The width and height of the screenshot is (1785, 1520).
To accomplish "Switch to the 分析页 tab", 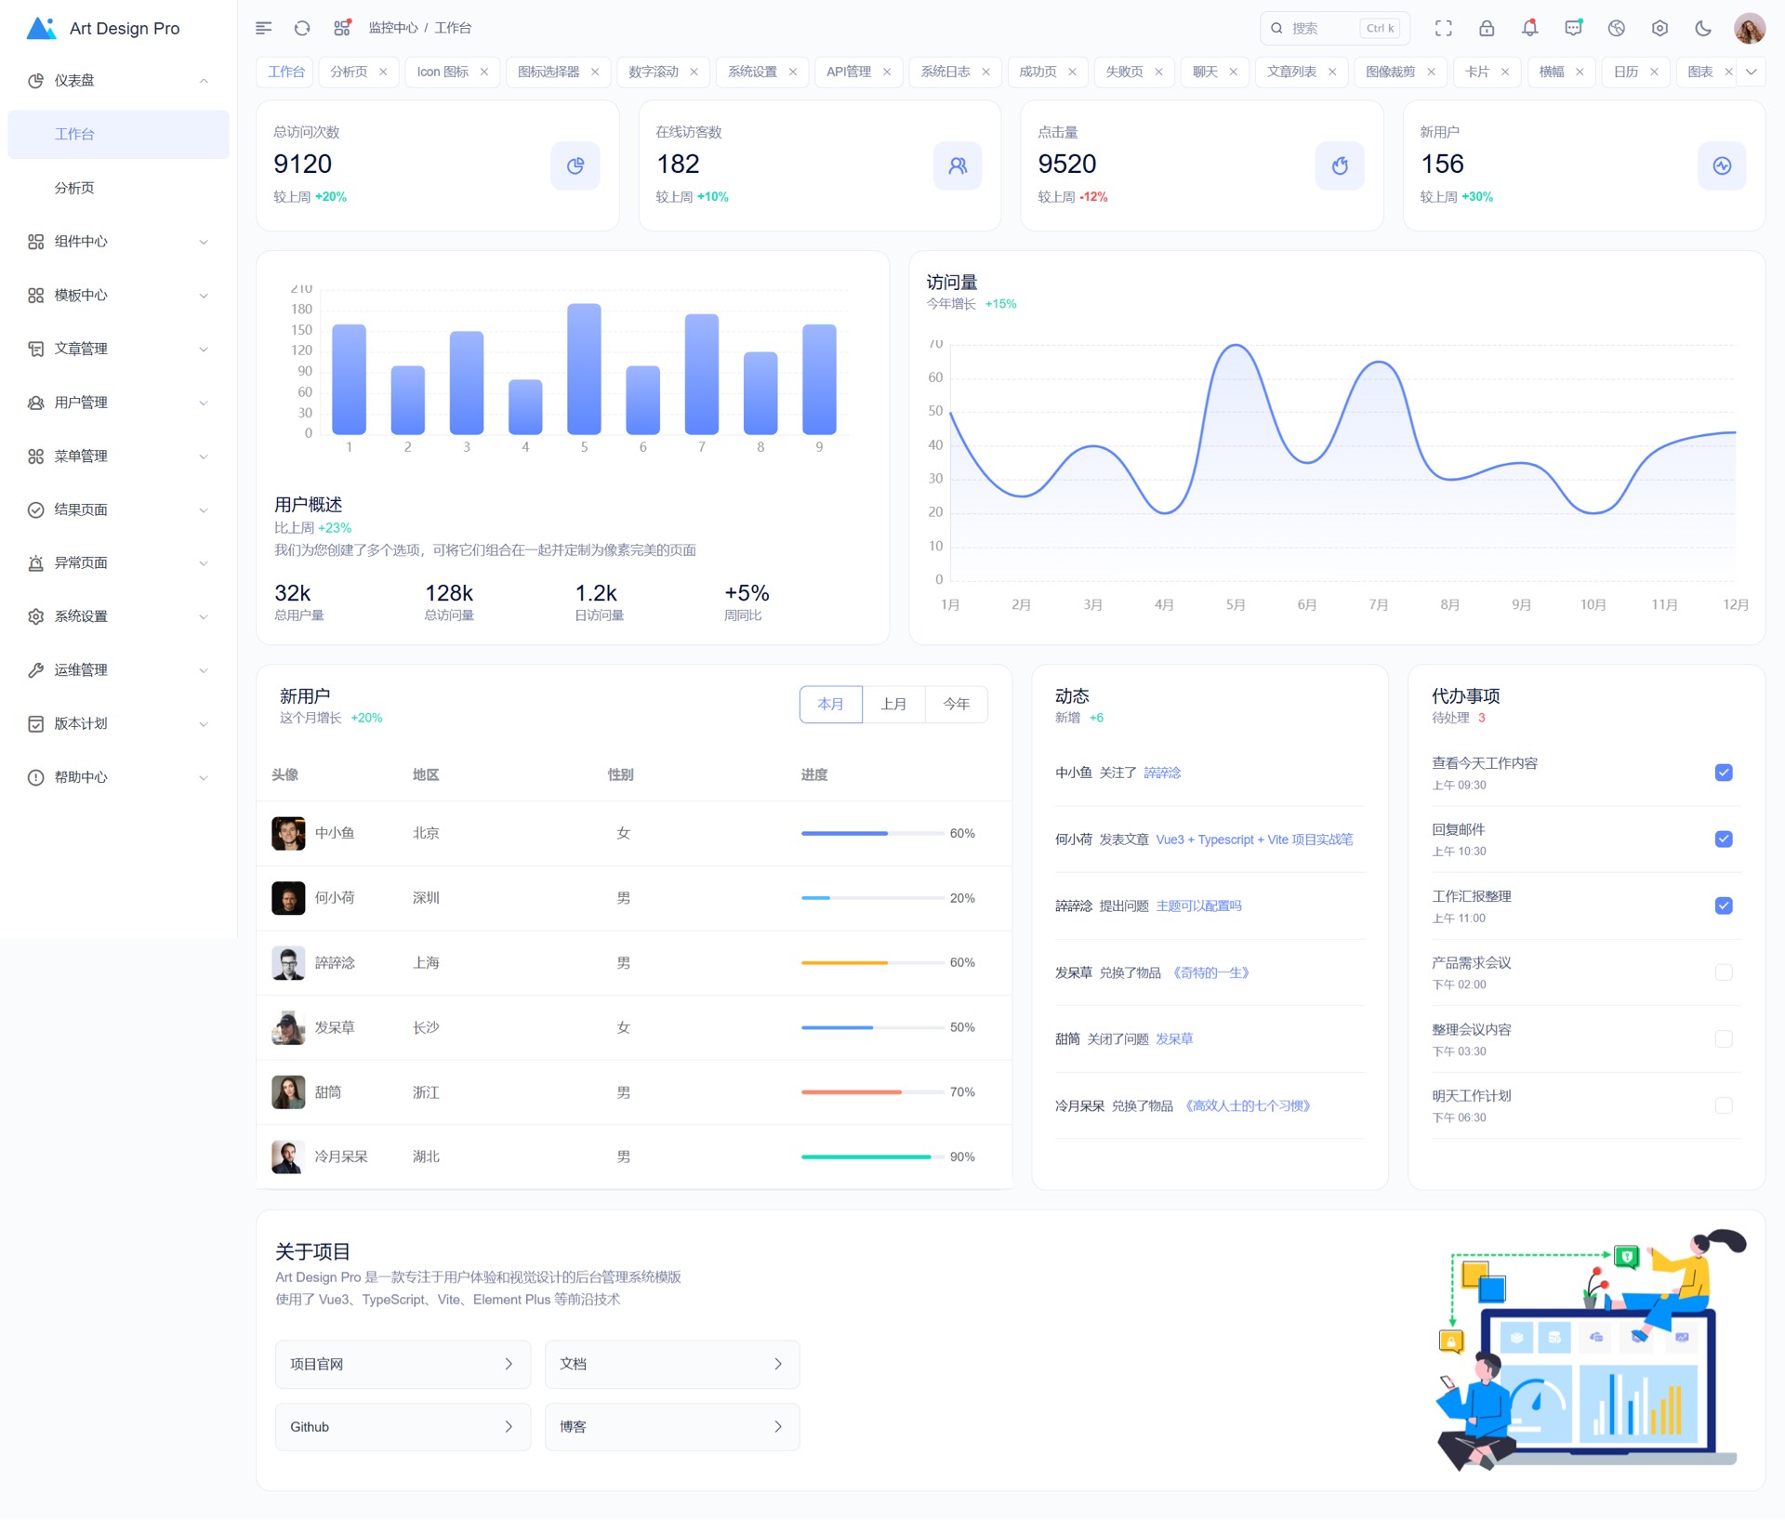I will pyautogui.click(x=349, y=72).
